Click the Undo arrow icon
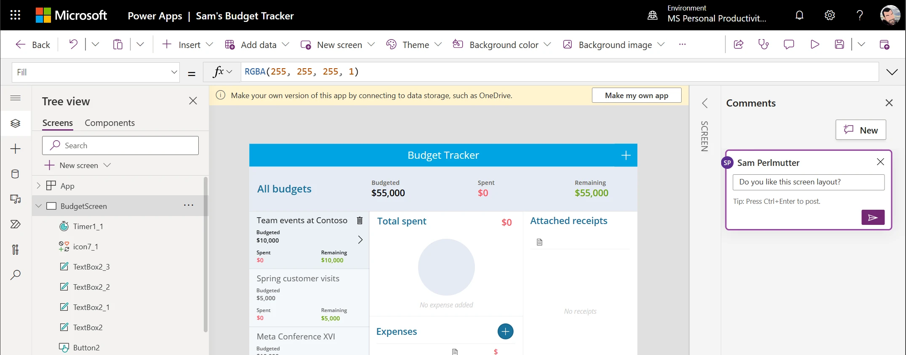 click(x=73, y=44)
